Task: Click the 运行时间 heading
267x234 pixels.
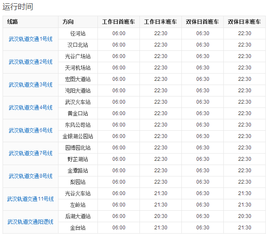Action: click(18, 7)
